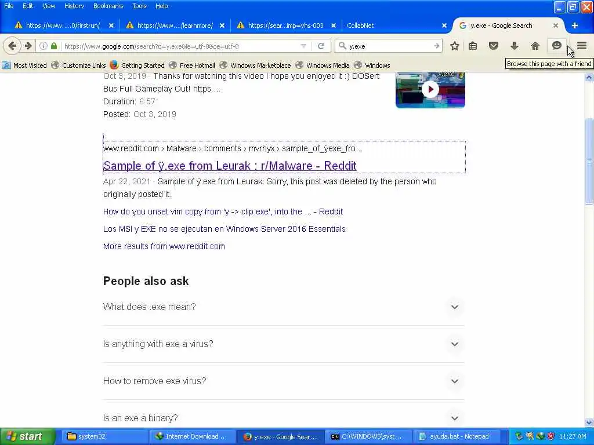Reload the page with the refresh icon

[x=321, y=46]
